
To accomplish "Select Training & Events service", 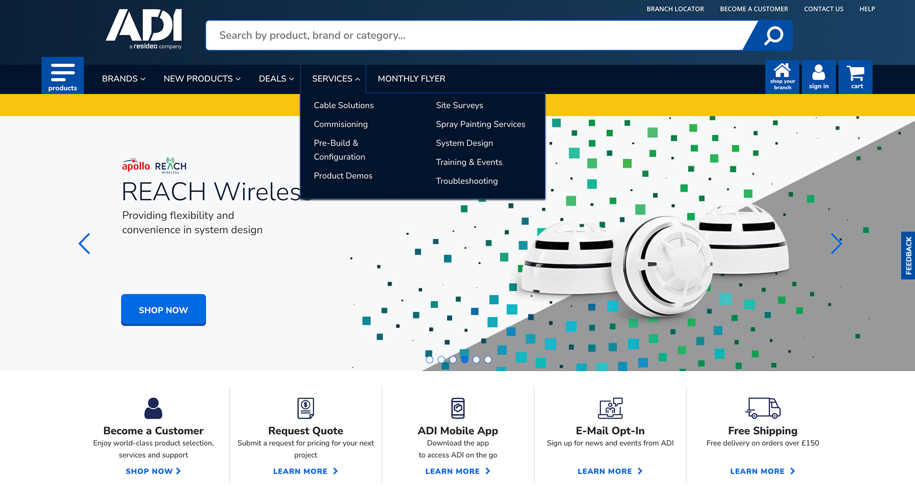I will 469,162.
